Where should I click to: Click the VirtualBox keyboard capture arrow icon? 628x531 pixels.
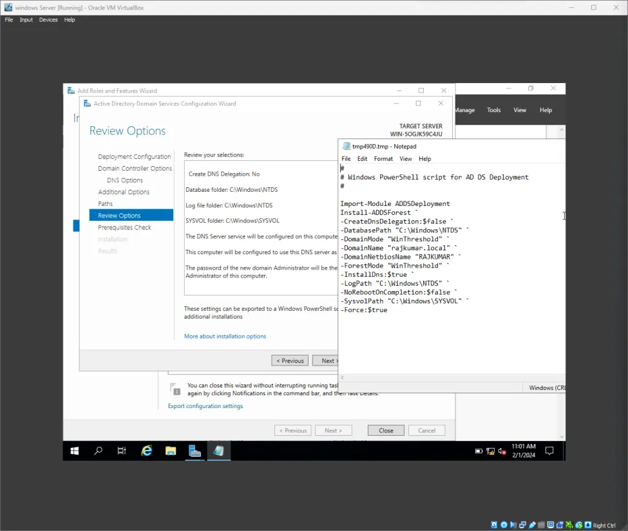pos(588,525)
